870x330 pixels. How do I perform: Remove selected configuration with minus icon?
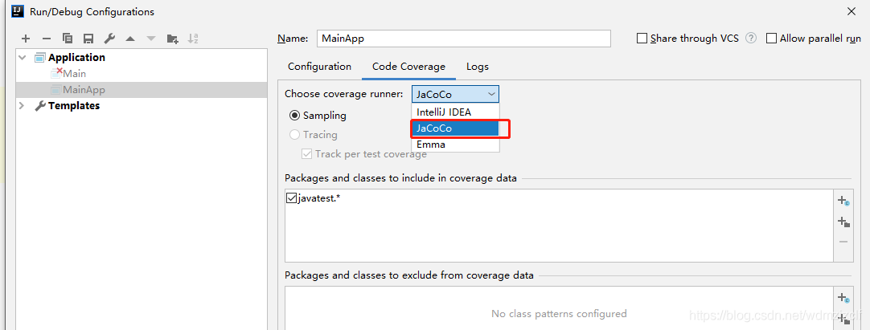47,39
